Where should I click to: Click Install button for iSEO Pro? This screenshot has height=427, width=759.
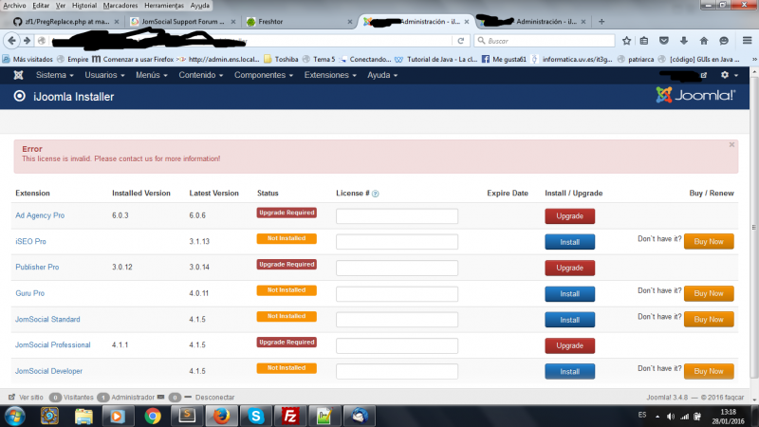(570, 242)
